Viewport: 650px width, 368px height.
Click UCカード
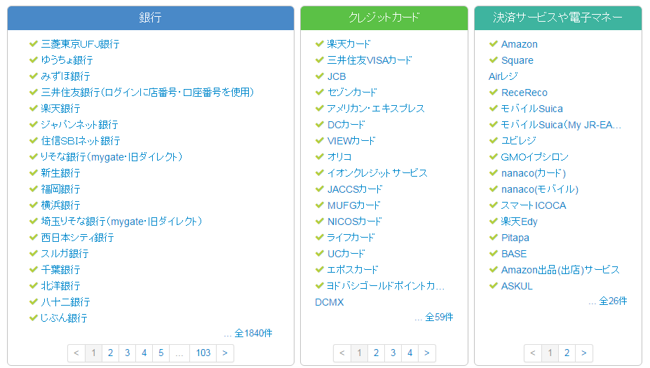(x=346, y=254)
